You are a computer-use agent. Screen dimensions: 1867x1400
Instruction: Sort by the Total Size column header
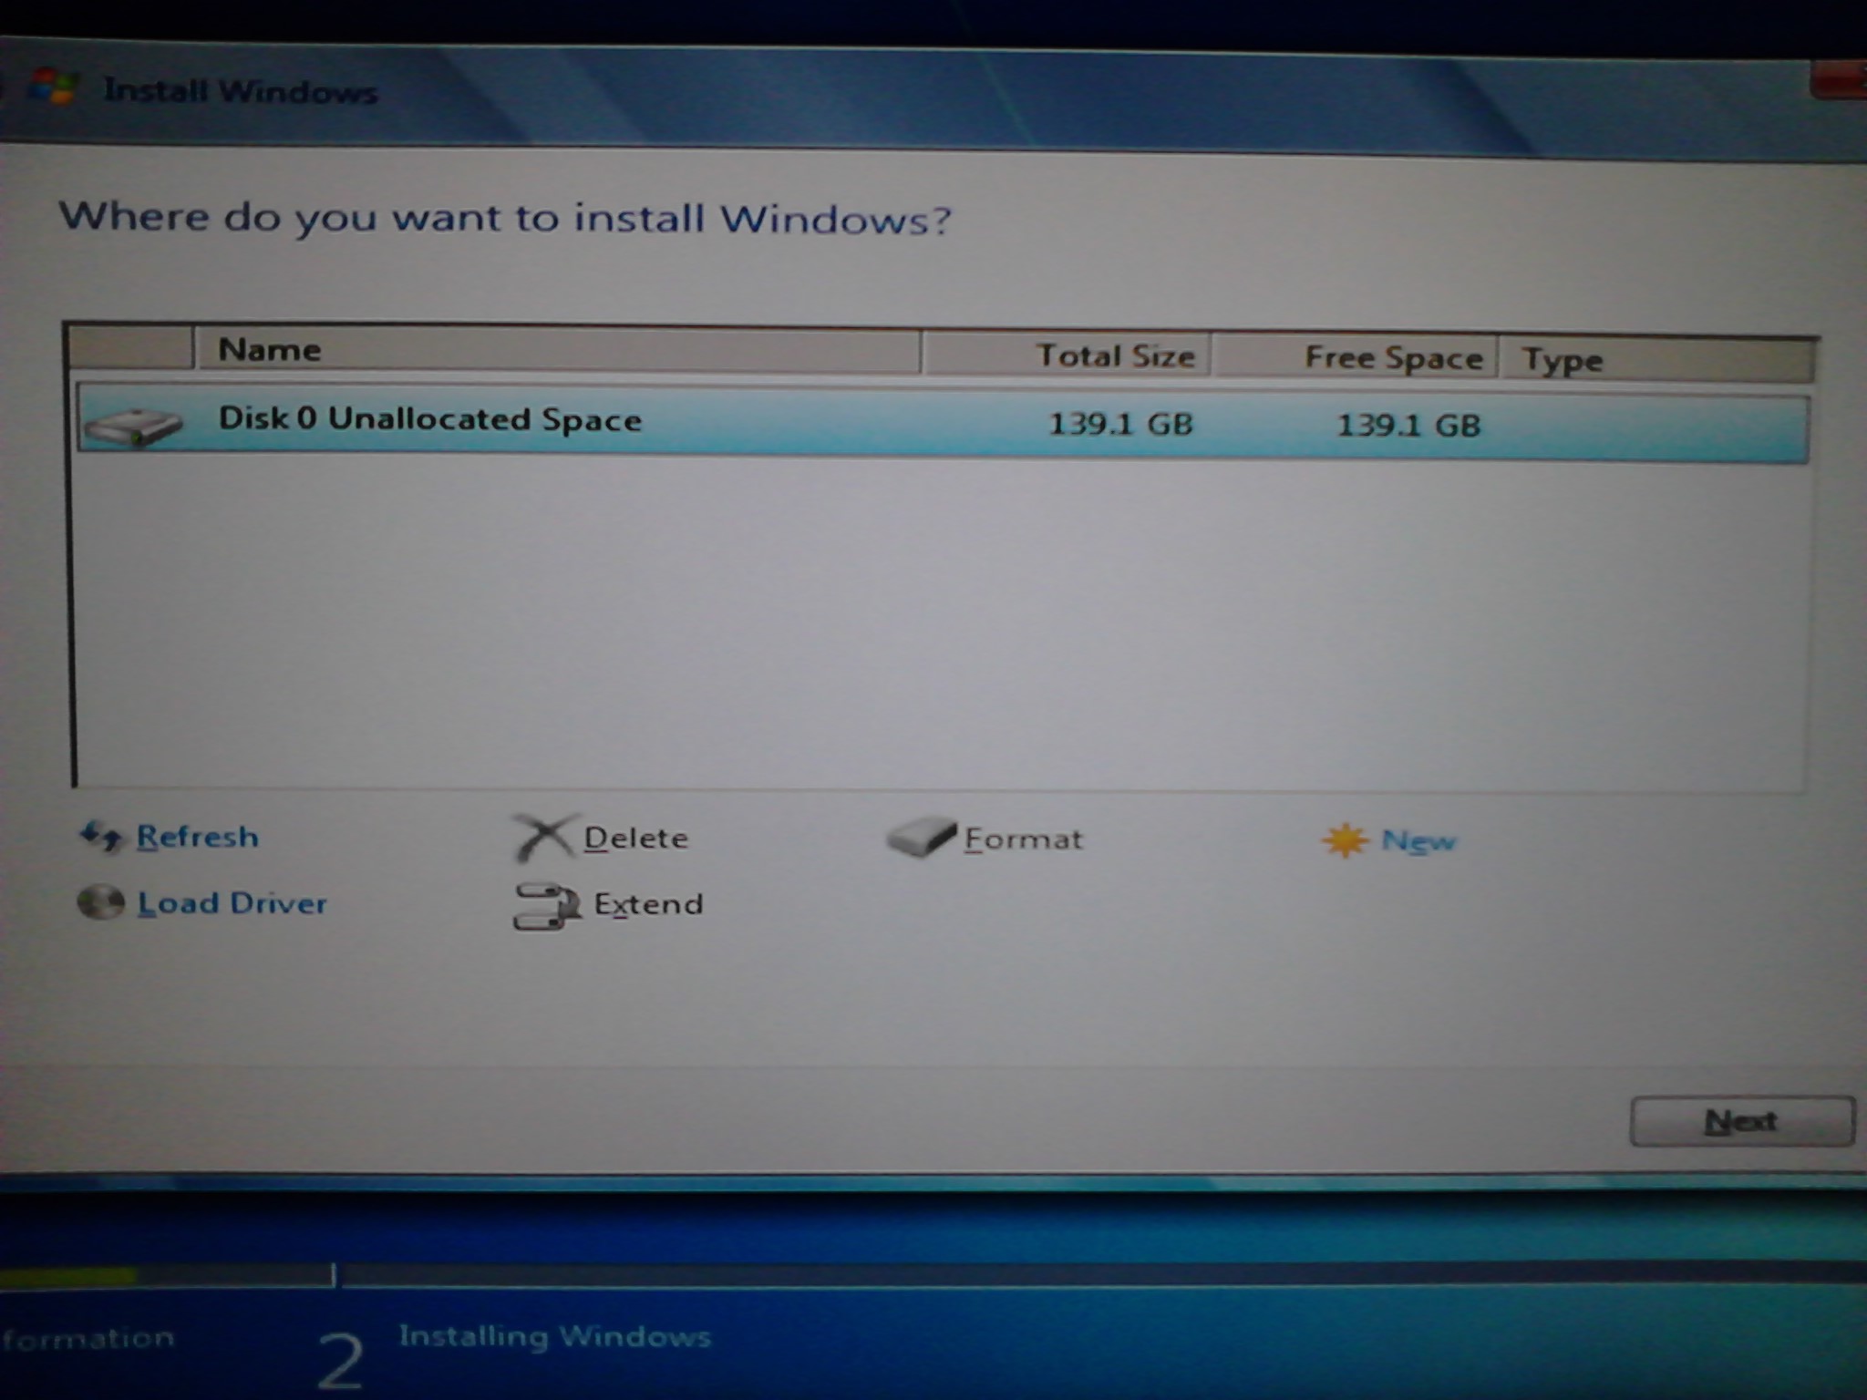[1067, 355]
